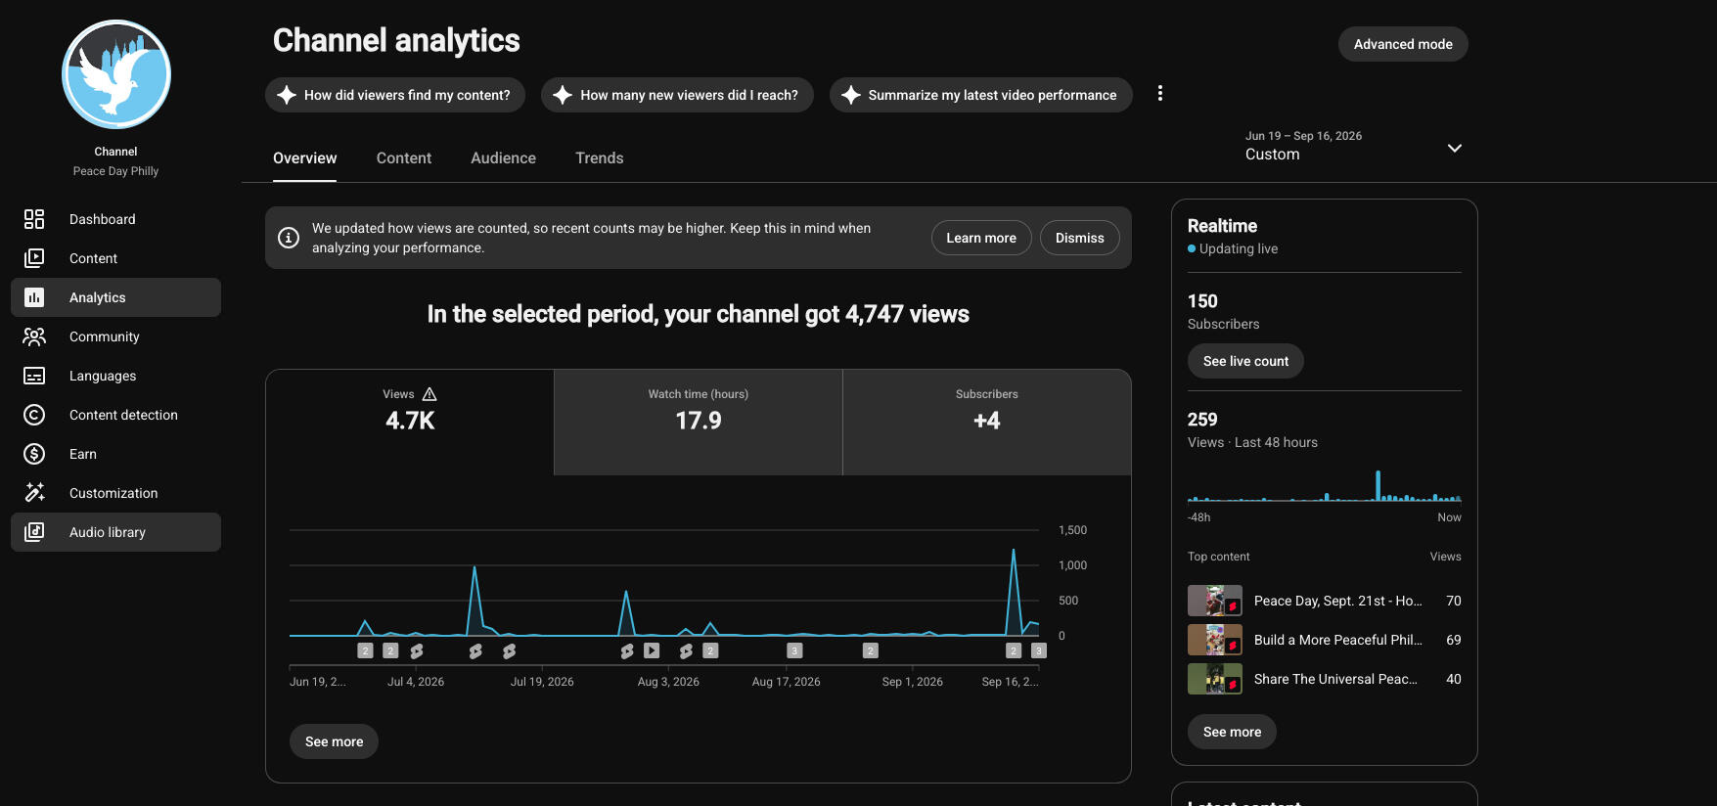Click the 'Build a More Peaceful Phil...' title
The height and width of the screenshot is (806, 1717).
[x=1338, y=640]
